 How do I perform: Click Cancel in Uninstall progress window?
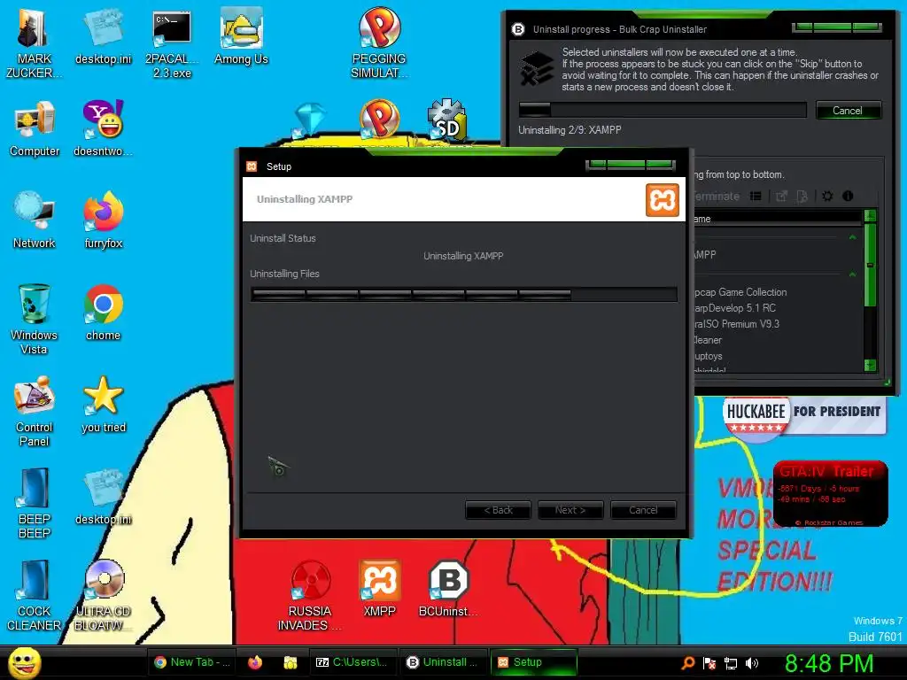(848, 111)
